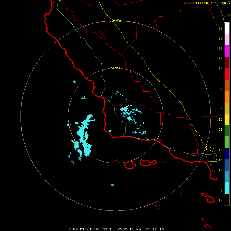Click the 14 legend value

[220, 160]
